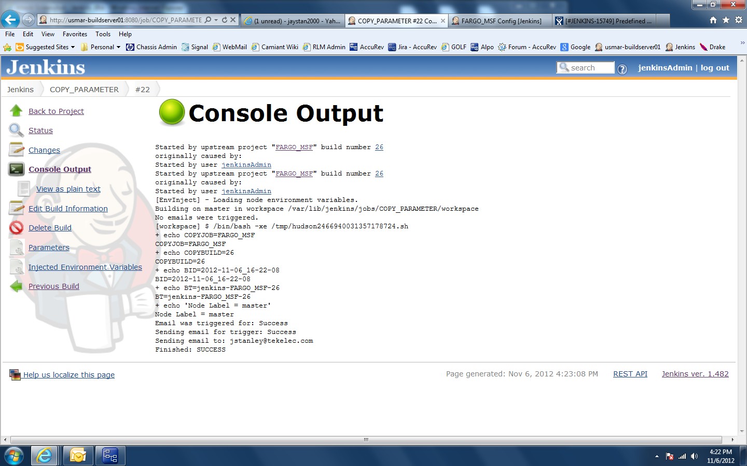The width and height of the screenshot is (747, 466).
Task: Click the taskbar clock showing 4:22 PM
Action: pyautogui.click(x=721, y=456)
